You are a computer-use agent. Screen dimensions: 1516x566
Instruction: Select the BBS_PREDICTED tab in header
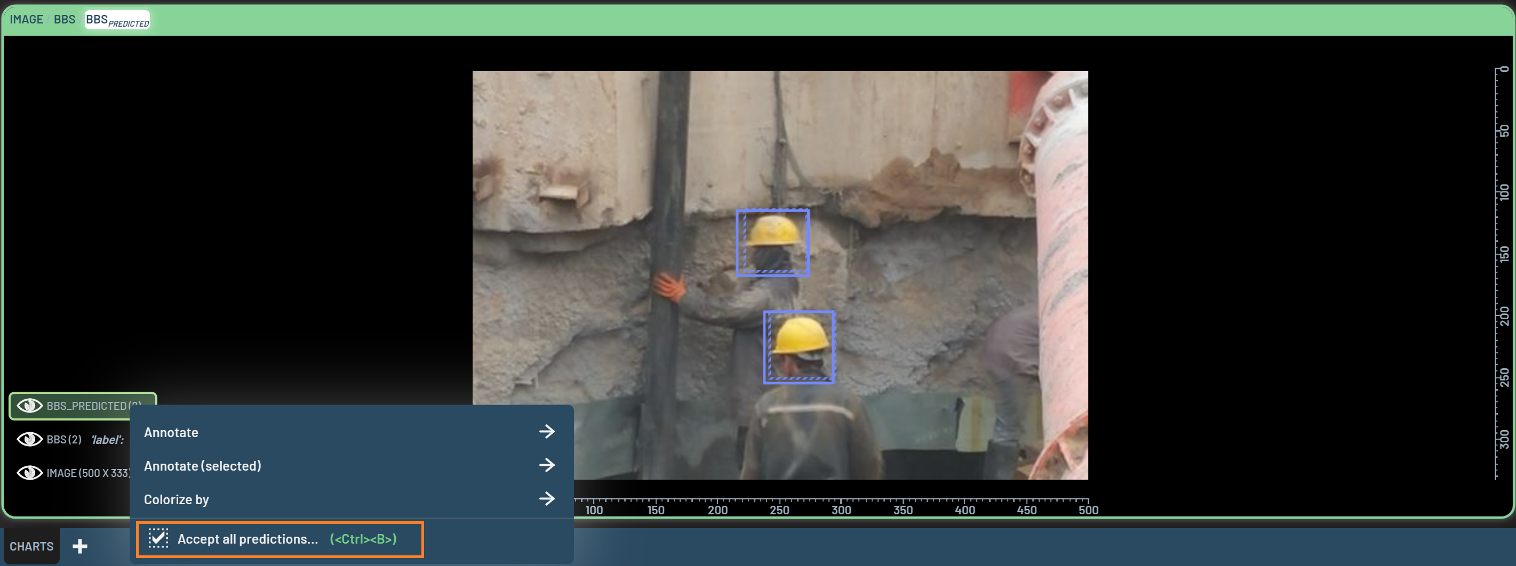coord(117,20)
